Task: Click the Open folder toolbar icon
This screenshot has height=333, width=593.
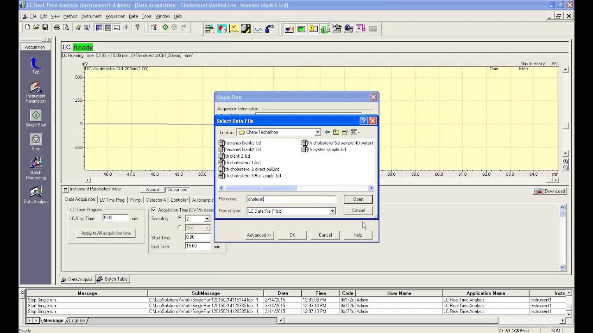Action: pyautogui.click(x=36, y=28)
